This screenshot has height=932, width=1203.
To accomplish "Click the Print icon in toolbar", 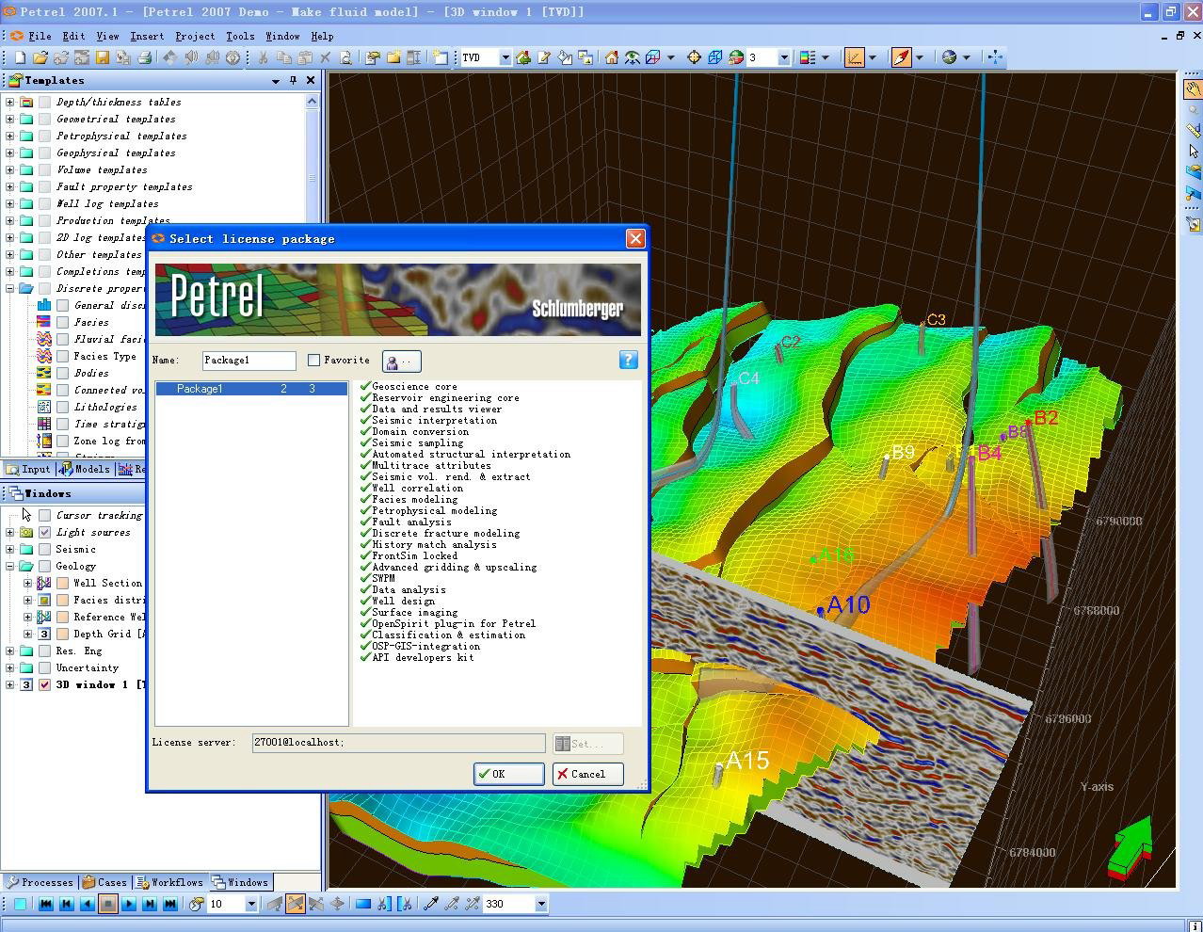I will click(x=144, y=57).
